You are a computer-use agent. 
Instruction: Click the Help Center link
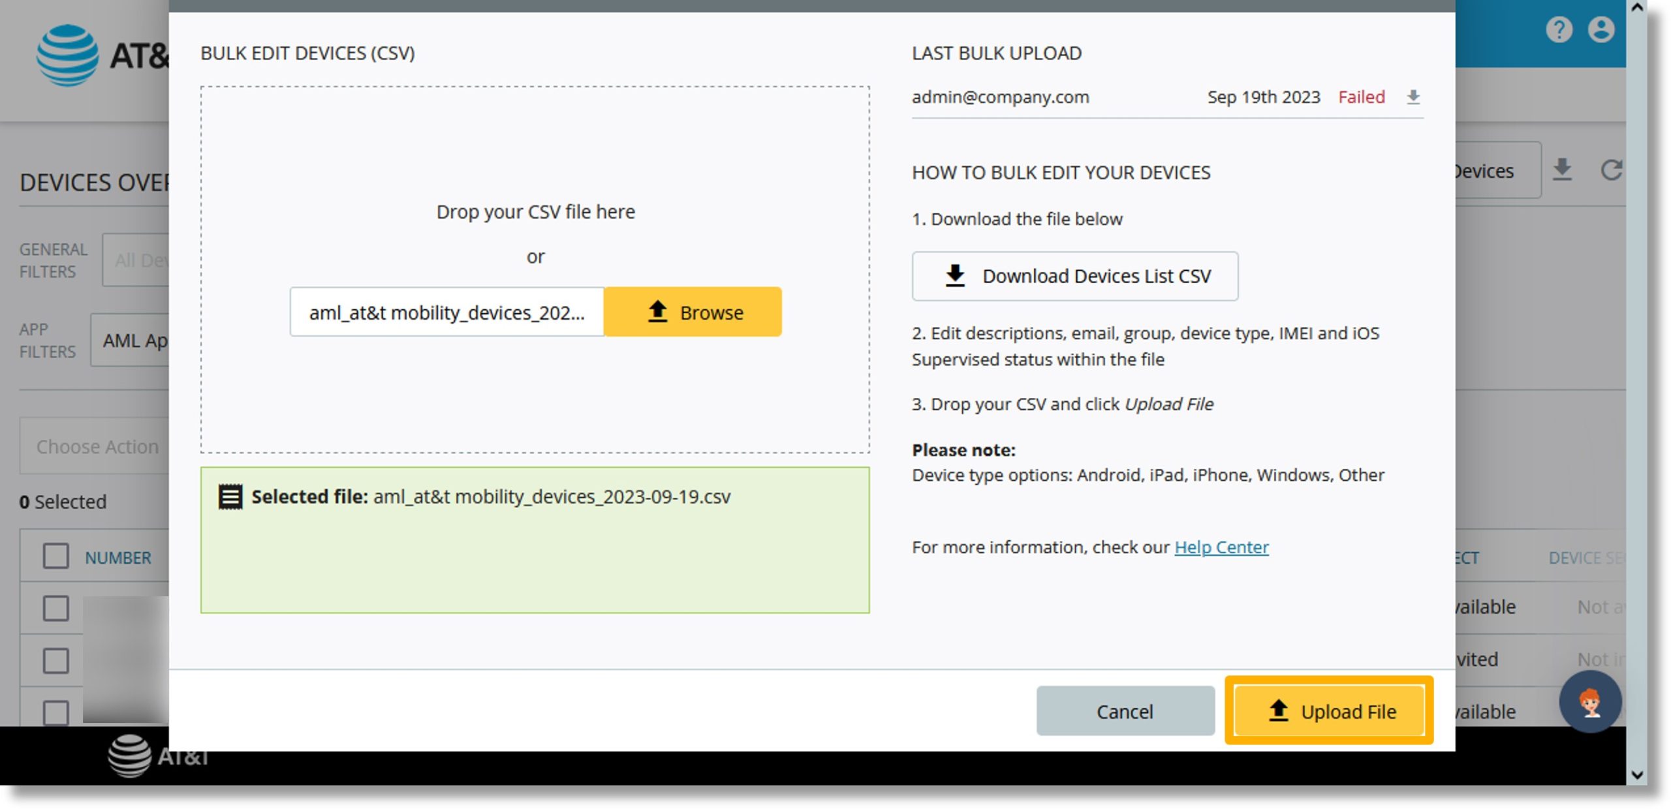coord(1221,546)
